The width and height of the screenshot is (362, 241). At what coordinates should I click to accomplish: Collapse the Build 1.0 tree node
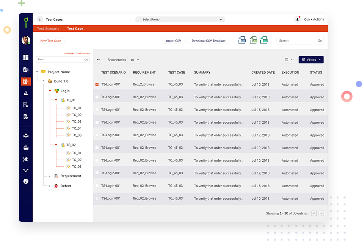pyautogui.click(x=44, y=81)
